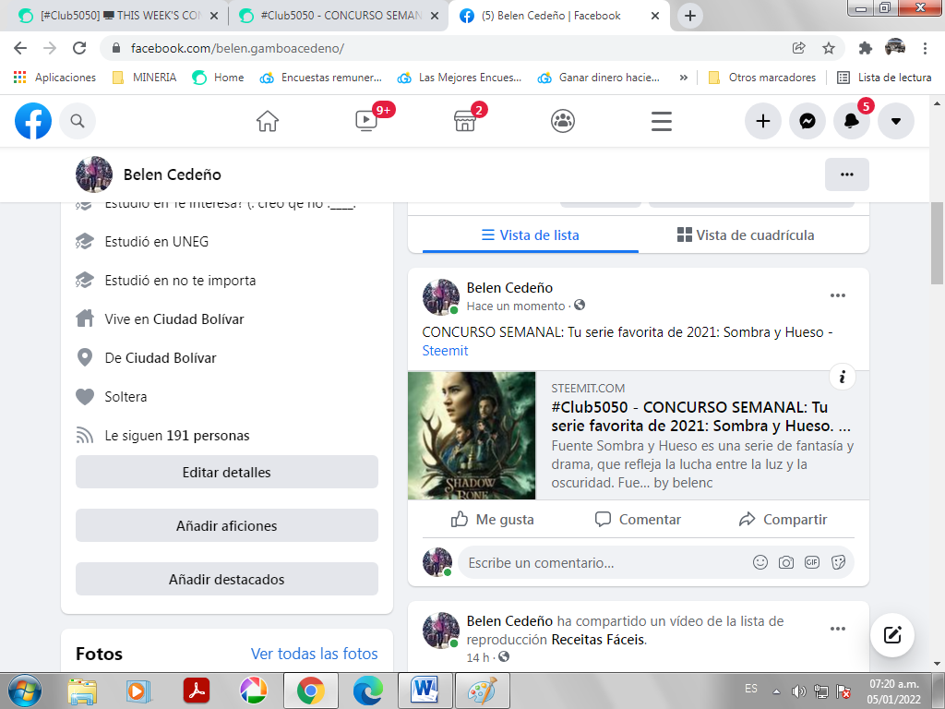Open the Watch video icon with 9+ badge
Image resolution: width=945 pixels, height=709 pixels.
[x=366, y=121]
